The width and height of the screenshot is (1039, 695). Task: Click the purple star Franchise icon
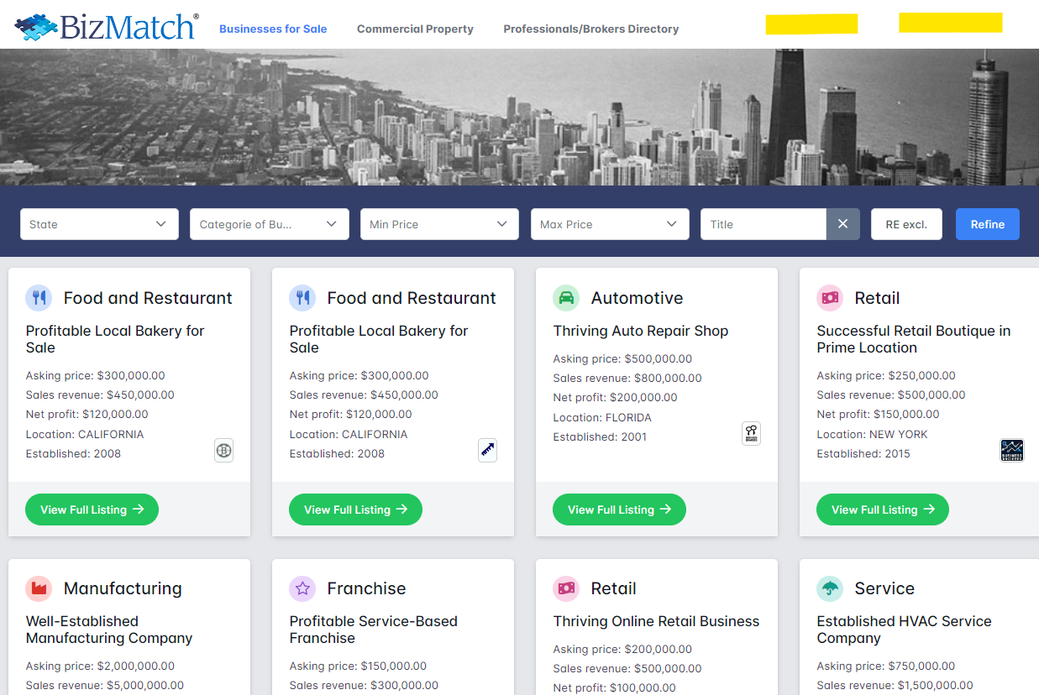(x=302, y=588)
